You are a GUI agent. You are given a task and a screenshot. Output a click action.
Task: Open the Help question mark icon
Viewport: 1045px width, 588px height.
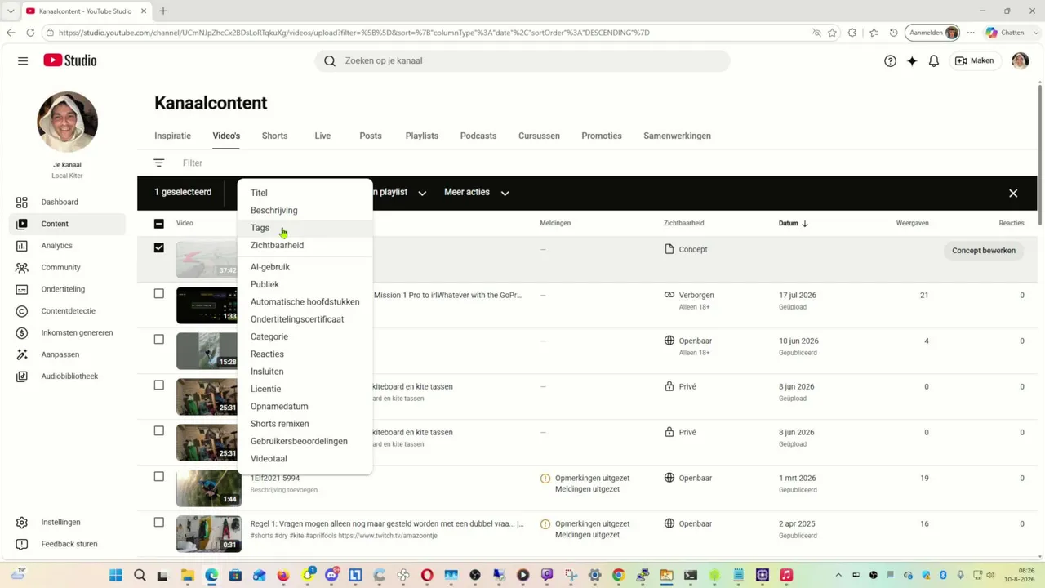(x=890, y=60)
